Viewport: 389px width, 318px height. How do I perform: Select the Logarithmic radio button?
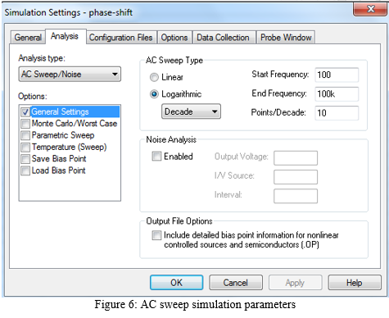pos(154,94)
